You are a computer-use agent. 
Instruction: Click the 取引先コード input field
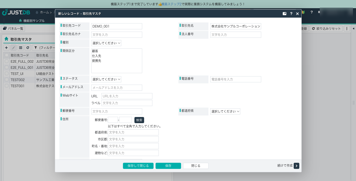click(x=117, y=26)
